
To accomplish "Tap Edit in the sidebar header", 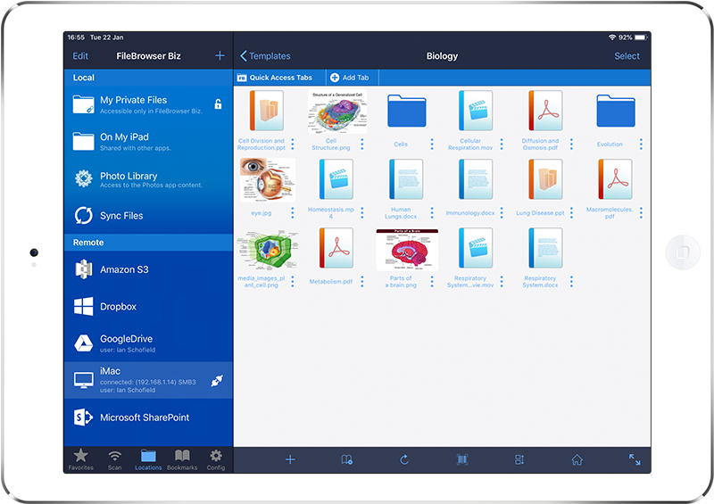I will click(80, 56).
